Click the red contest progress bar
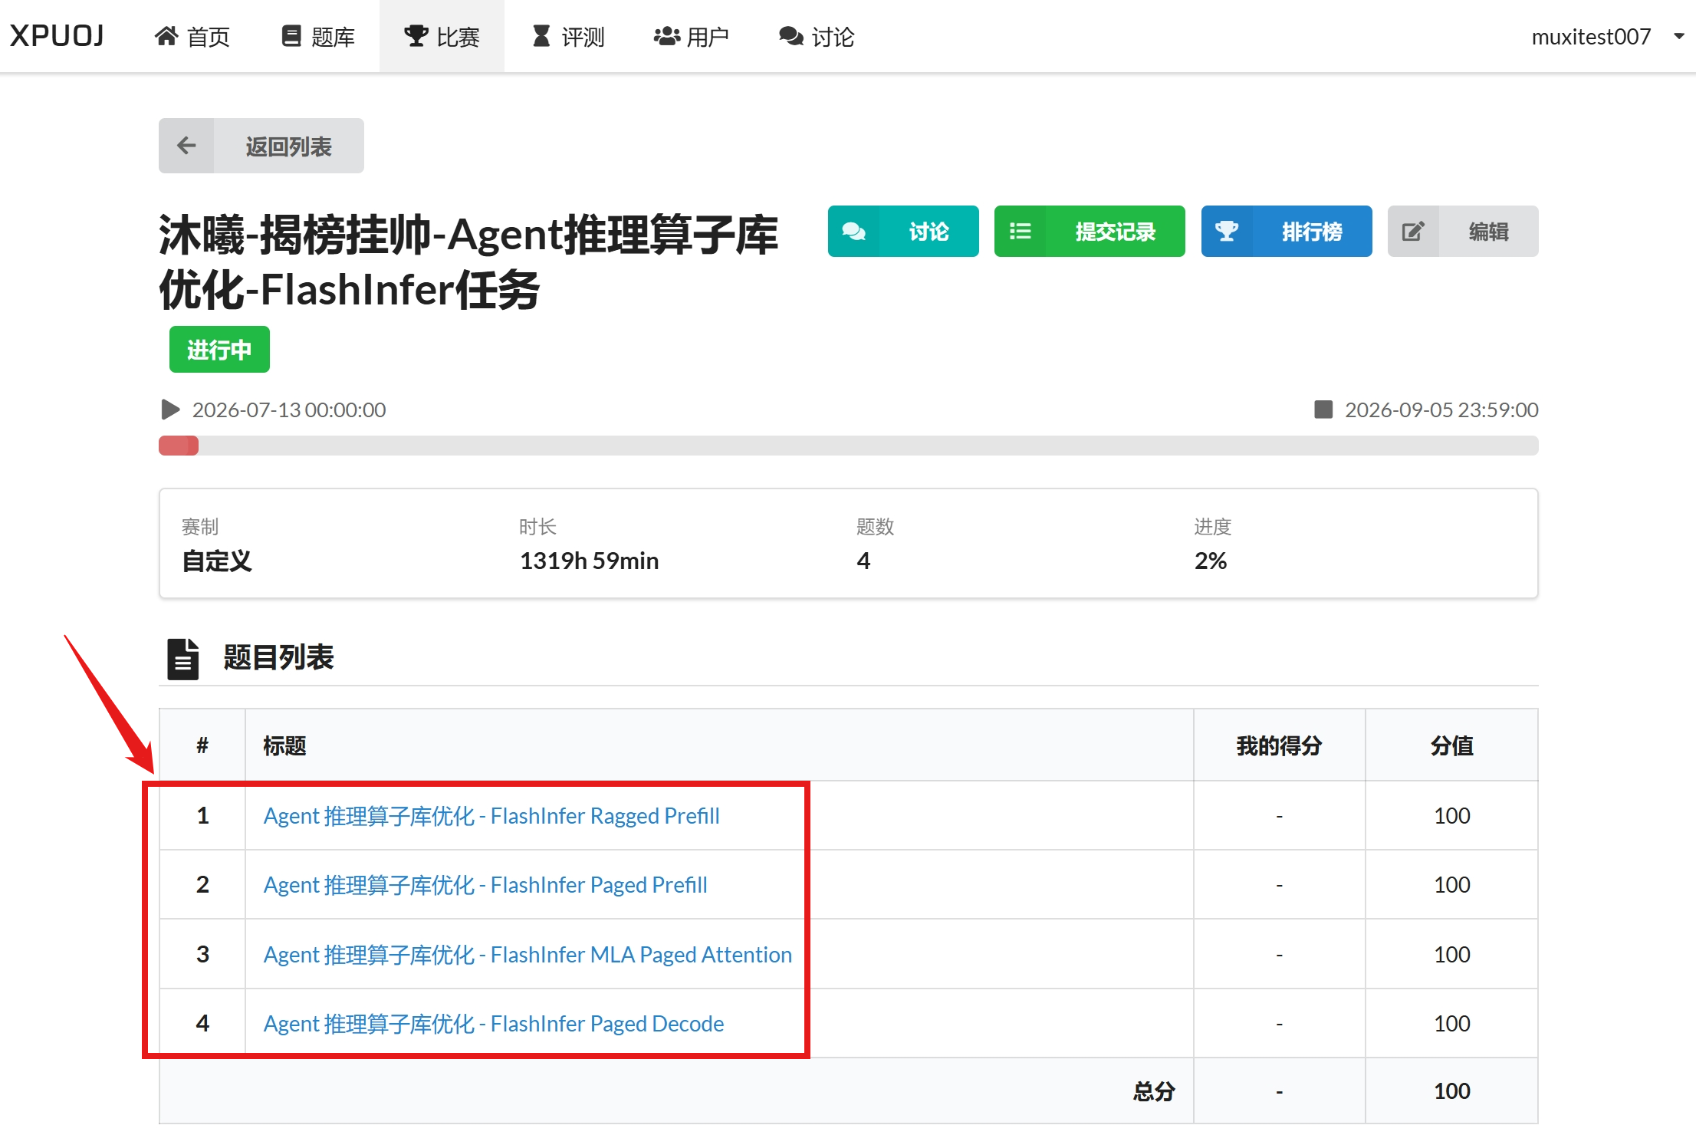 click(179, 446)
